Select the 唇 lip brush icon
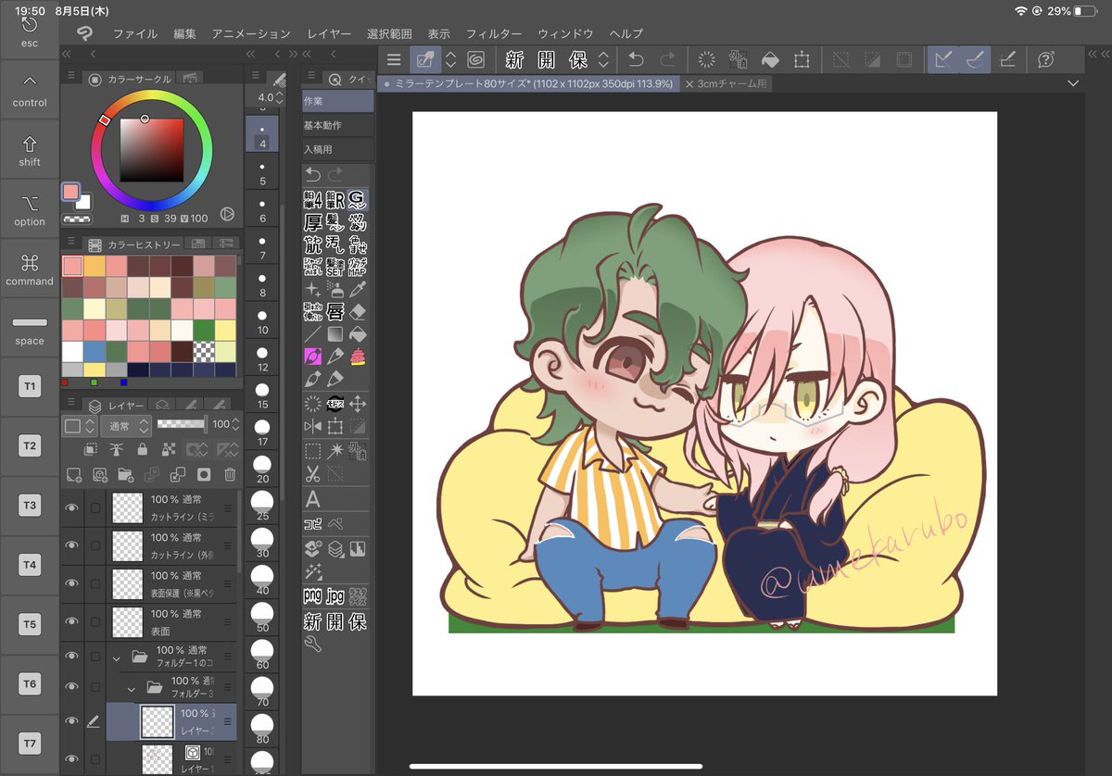1112x776 pixels. pyautogui.click(x=335, y=312)
